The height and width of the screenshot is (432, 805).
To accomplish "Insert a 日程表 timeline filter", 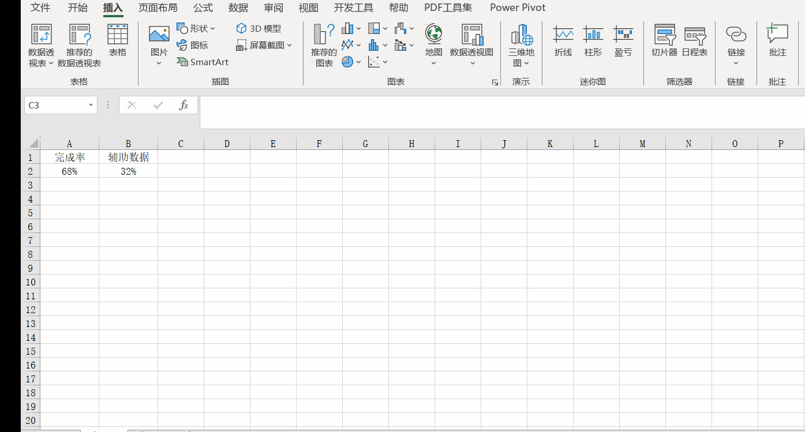I will [x=694, y=40].
